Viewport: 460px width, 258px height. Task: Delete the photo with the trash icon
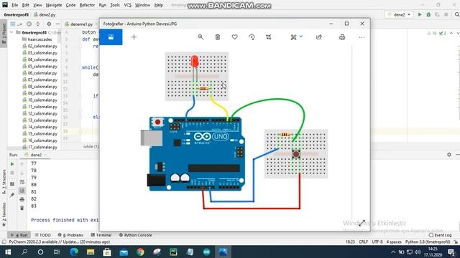coord(217,37)
